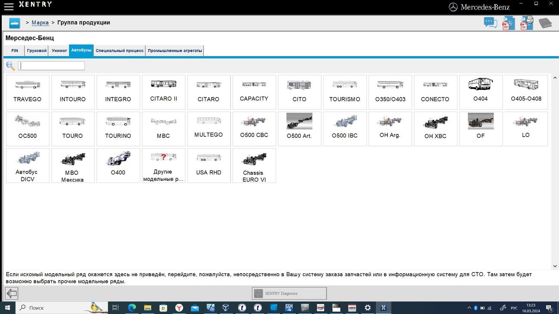Click the XENTRY Diagnosis button
559x314 pixels.
tap(289, 293)
